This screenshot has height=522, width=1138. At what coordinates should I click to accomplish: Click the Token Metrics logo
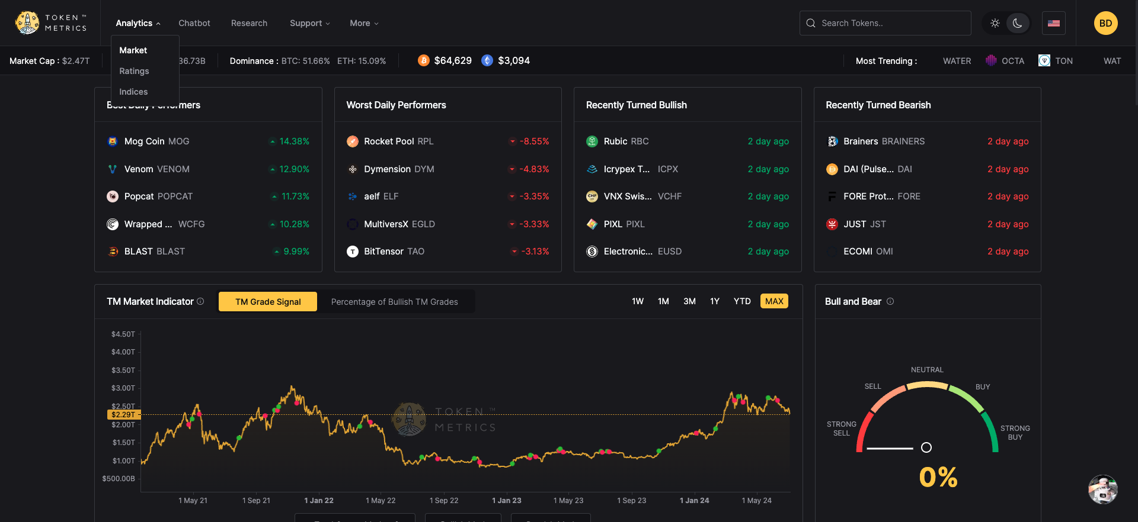click(51, 23)
